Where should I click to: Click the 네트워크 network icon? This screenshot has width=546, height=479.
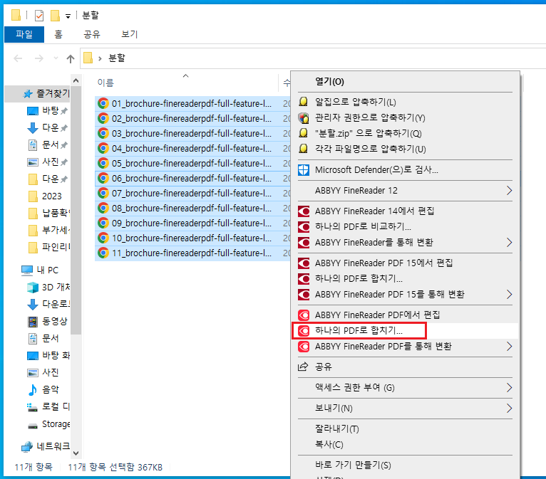27,447
